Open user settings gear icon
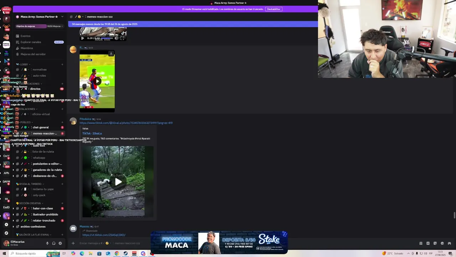456x257 pixels. 60,243
